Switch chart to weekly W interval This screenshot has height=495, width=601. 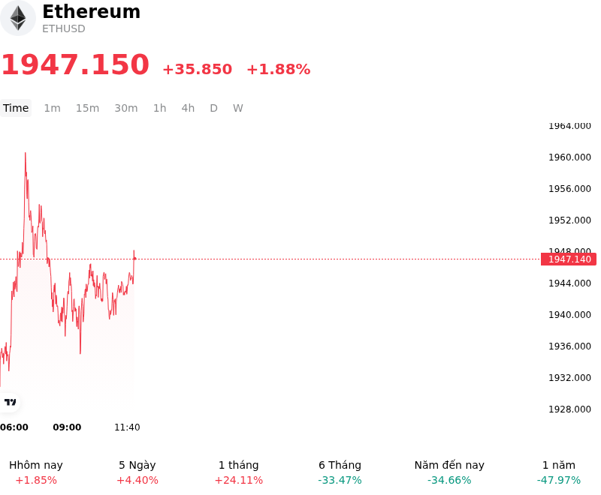click(238, 108)
